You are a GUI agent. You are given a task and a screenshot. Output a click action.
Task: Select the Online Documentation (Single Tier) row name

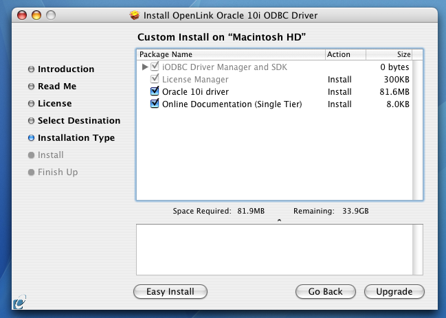point(232,104)
